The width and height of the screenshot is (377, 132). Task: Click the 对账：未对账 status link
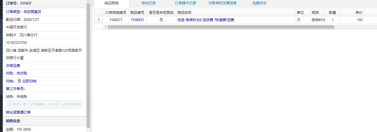pos(17,73)
